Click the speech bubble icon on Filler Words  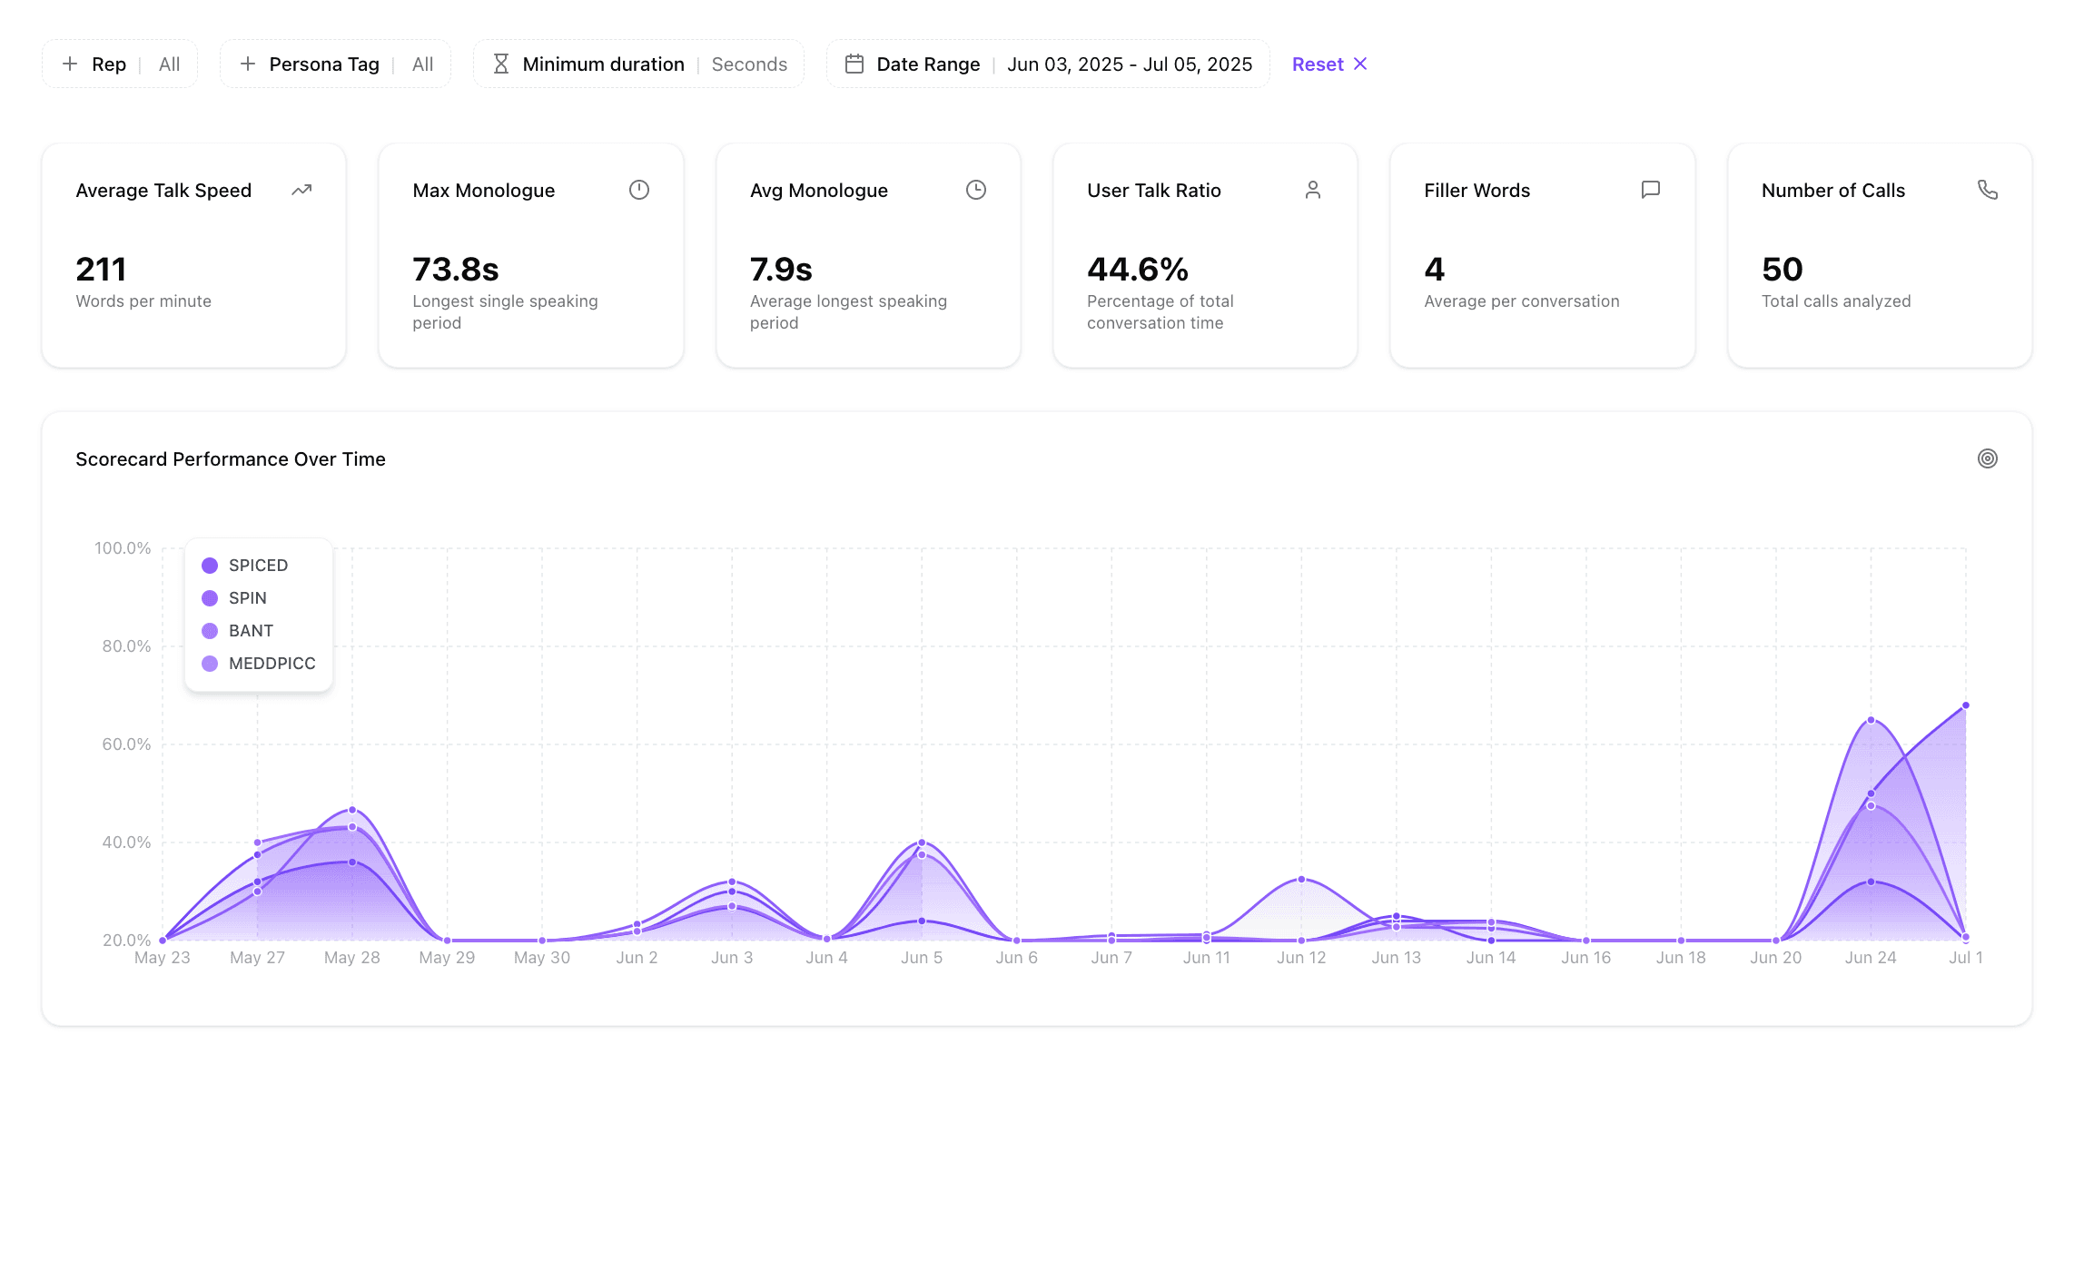1651,190
